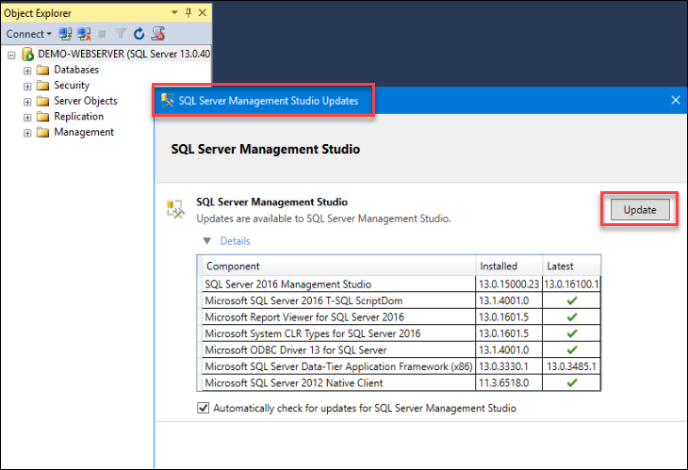Expand the Databases folder
Screen dimensions: 688x470
[27, 71]
